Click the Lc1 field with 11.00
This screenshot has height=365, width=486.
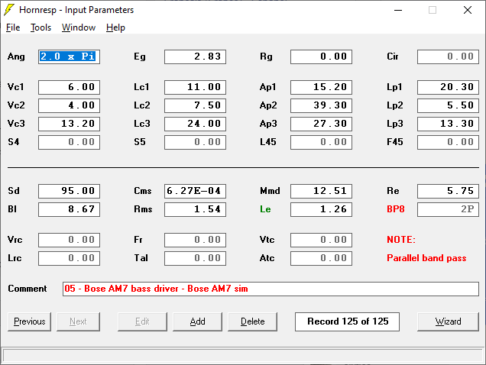[x=196, y=87]
